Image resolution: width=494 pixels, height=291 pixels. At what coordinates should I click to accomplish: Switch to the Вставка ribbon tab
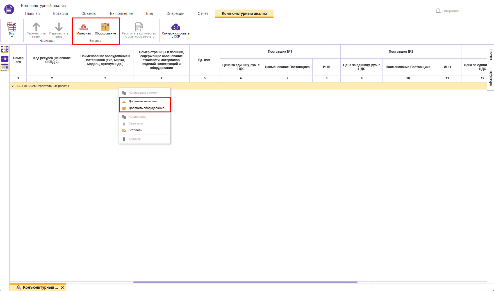tap(60, 13)
